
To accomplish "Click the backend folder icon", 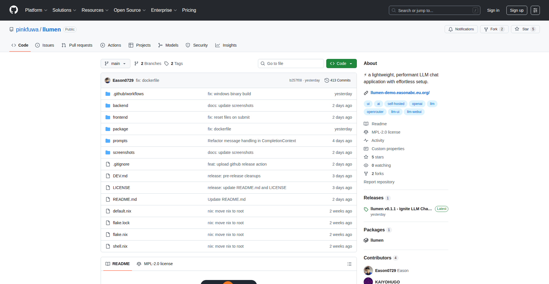I will coord(108,106).
